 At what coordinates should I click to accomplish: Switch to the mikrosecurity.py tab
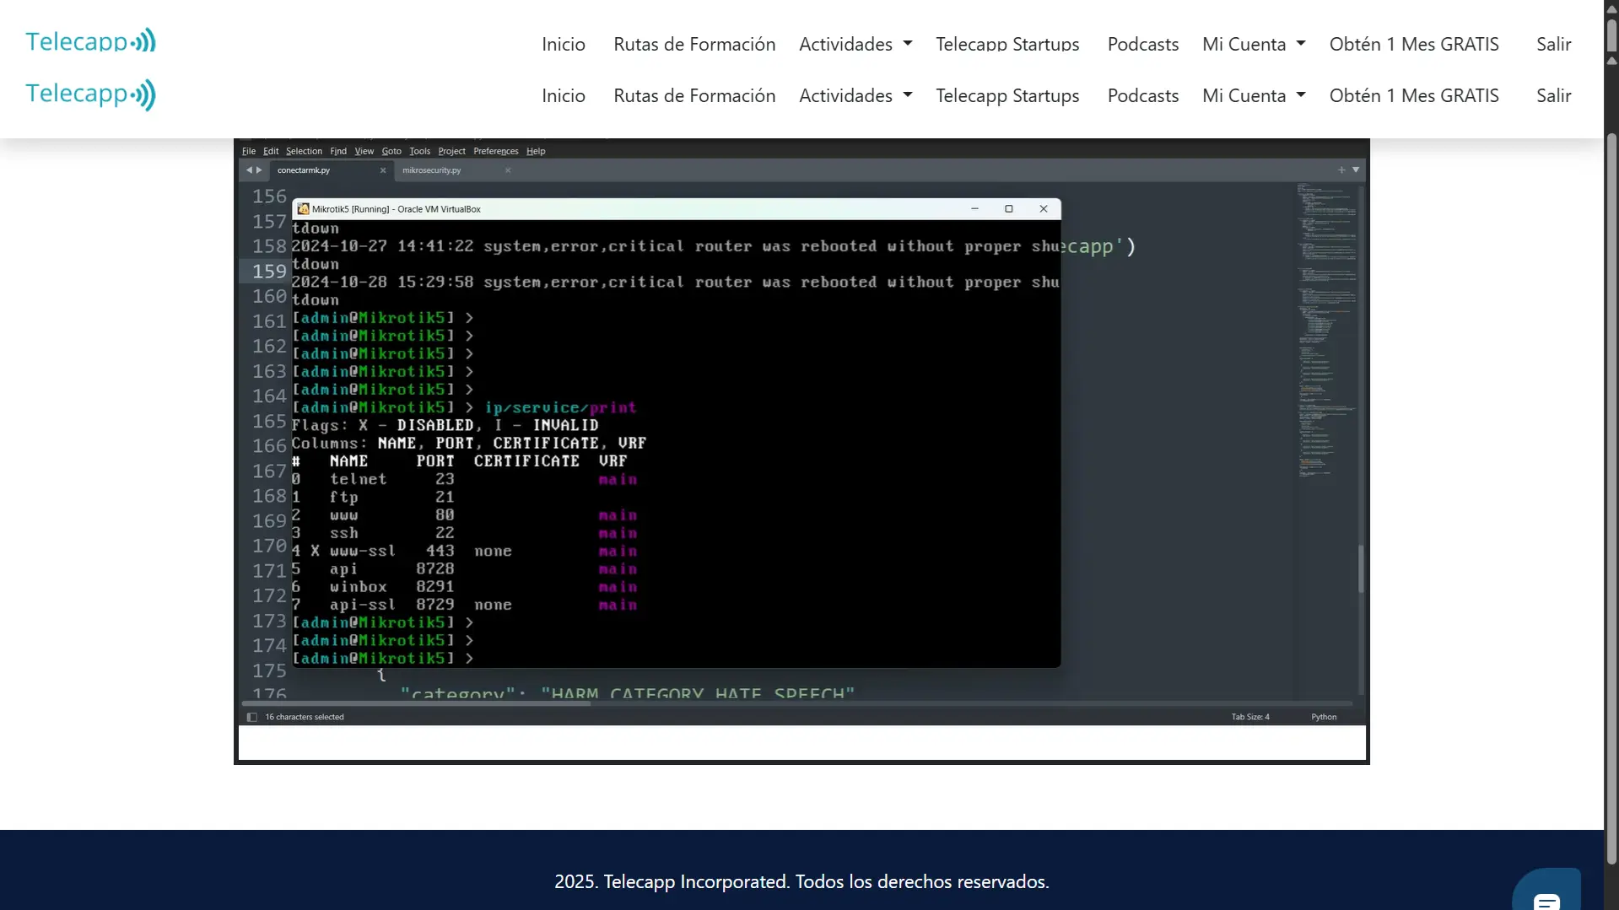click(432, 170)
